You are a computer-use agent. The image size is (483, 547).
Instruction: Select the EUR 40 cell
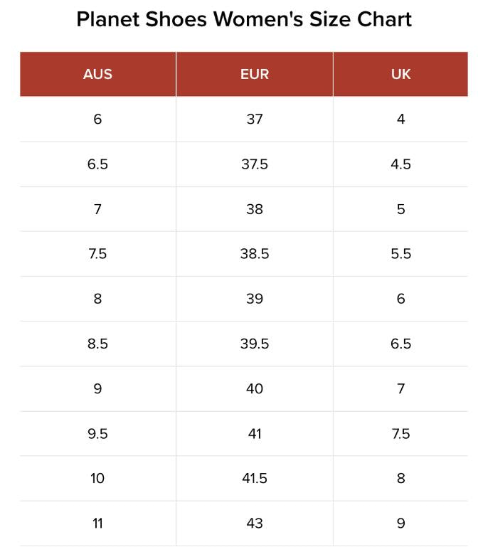pyautogui.click(x=254, y=388)
